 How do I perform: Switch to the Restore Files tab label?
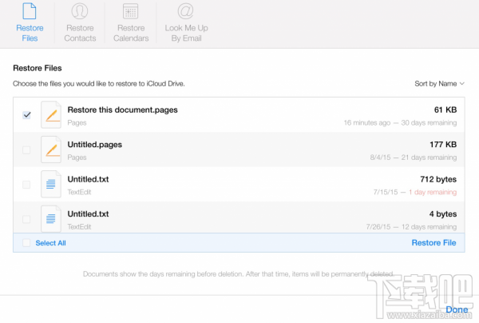30,33
